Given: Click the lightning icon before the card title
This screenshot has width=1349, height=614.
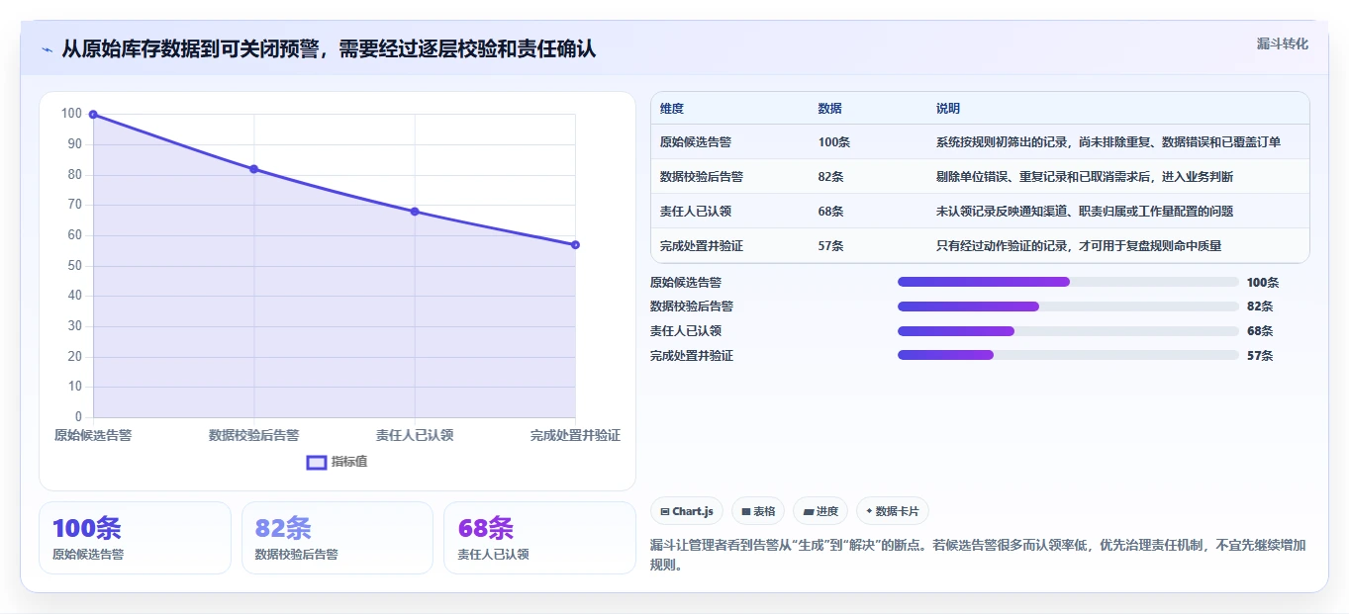Looking at the screenshot, I should click(x=47, y=49).
